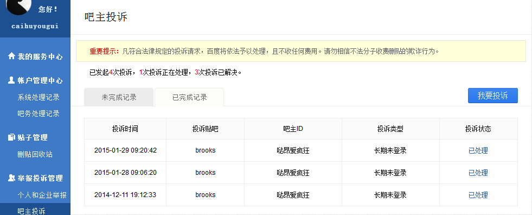This screenshot has width=532, height=215.
Task: Open 已处理 link for 2014-12-11 complaint
Action: point(478,195)
